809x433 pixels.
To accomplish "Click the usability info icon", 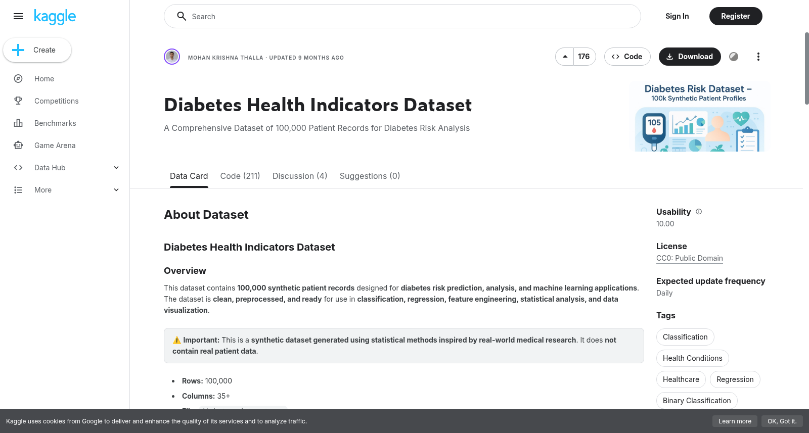I will 699,212.
